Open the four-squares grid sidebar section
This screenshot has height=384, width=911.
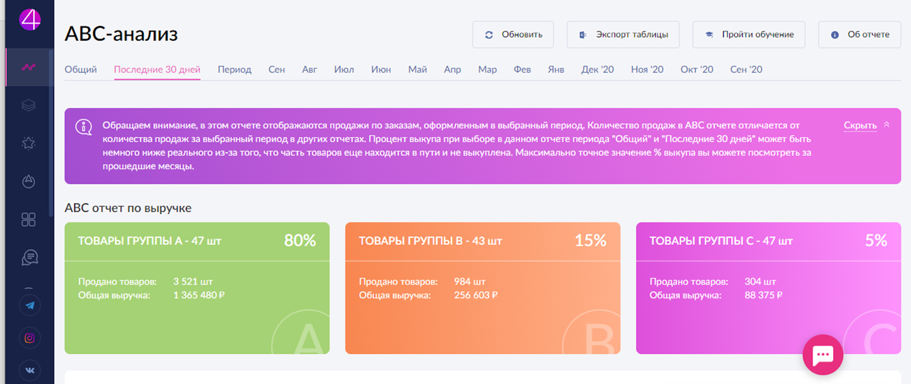[x=28, y=219]
